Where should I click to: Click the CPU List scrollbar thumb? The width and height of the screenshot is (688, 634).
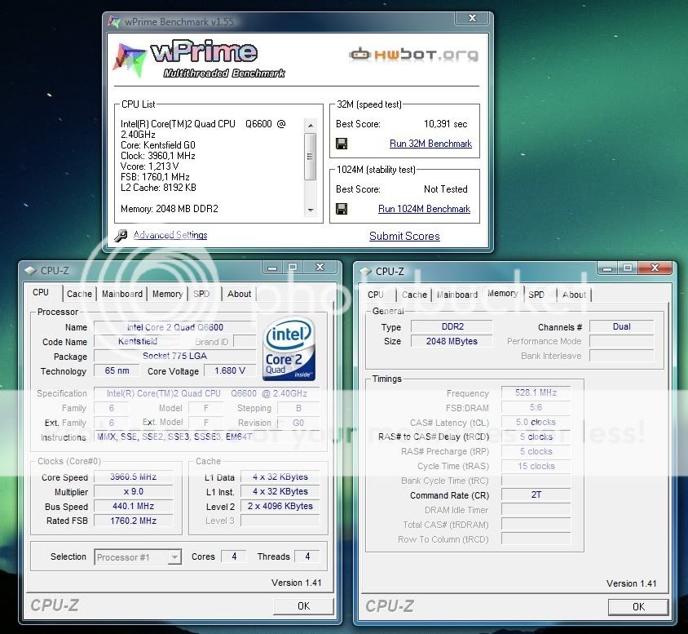(x=311, y=156)
